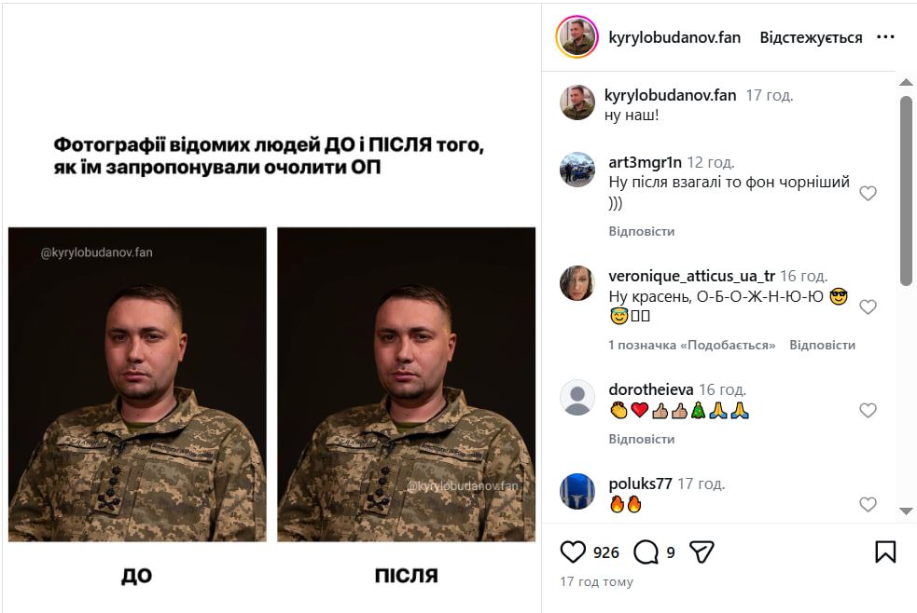
Task: Share post via the paper plane icon
Action: coord(702,552)
